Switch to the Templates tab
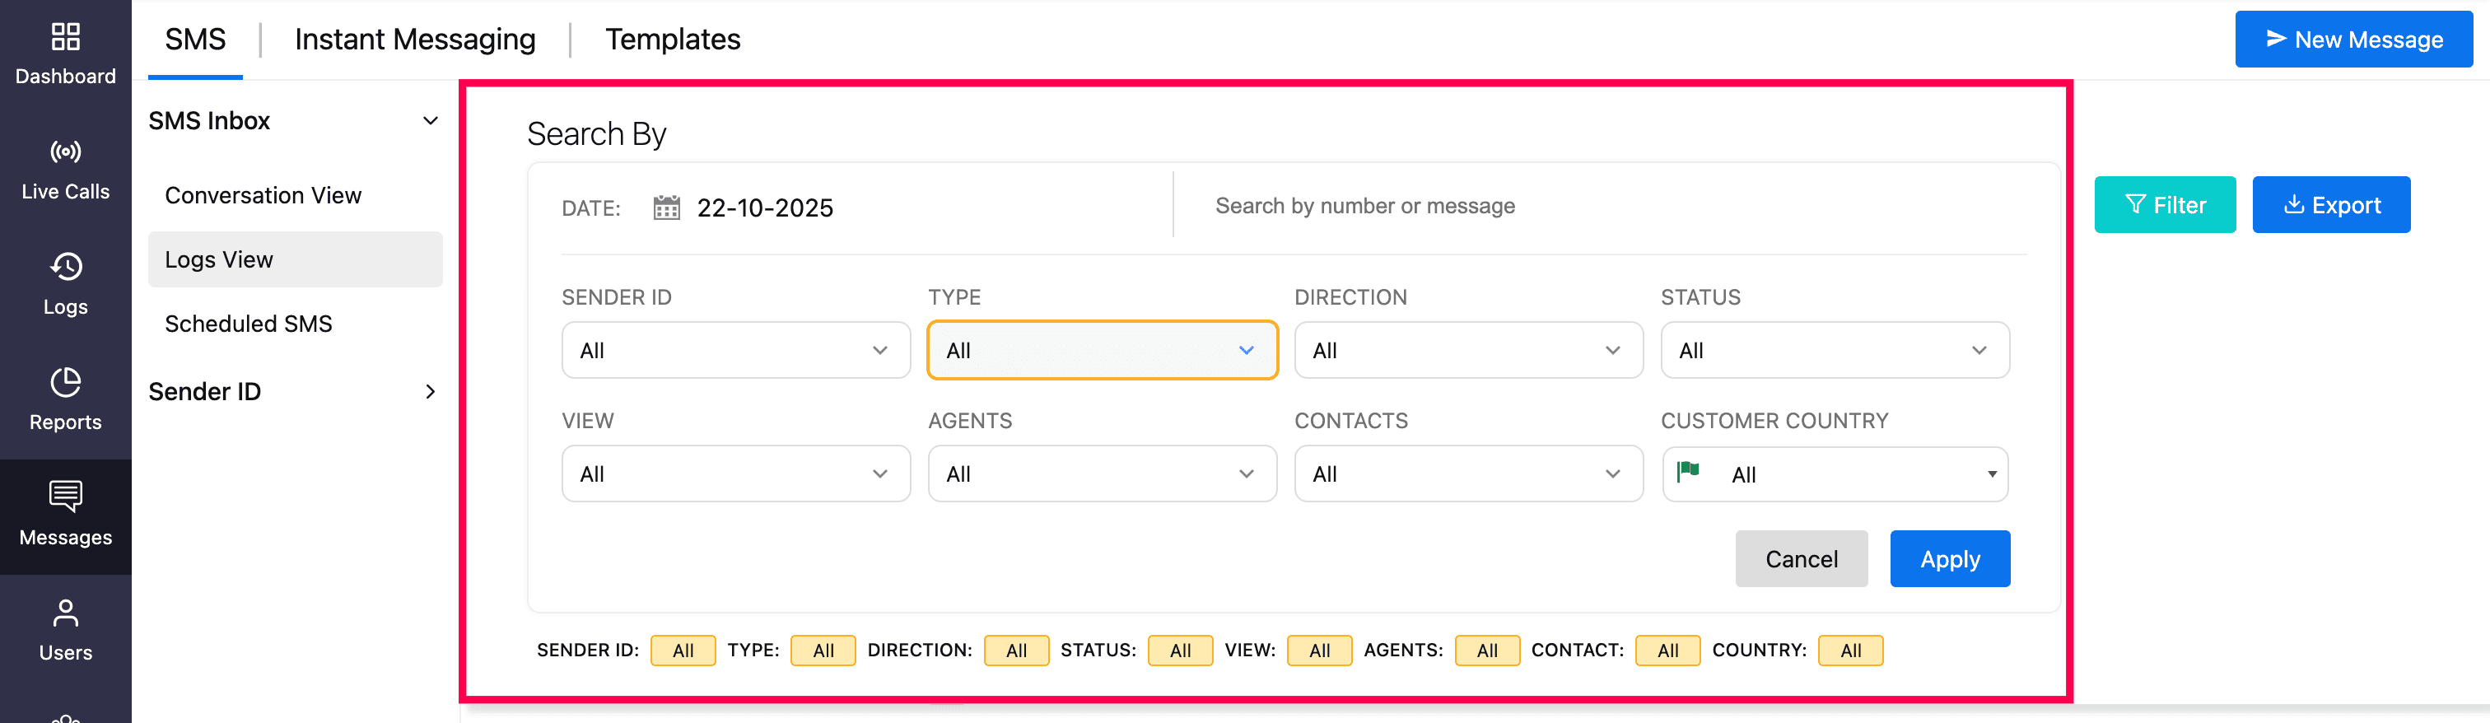The image size is (2490, 723). 673,40
